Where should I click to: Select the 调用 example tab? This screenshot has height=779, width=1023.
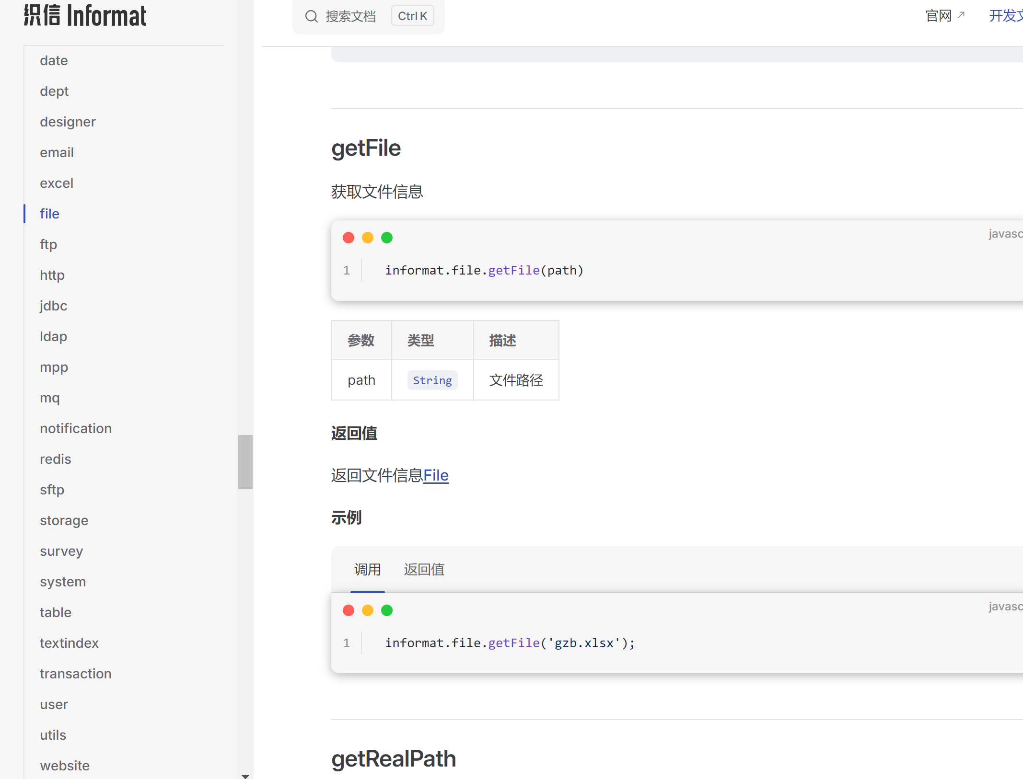[x=368, y=570]
